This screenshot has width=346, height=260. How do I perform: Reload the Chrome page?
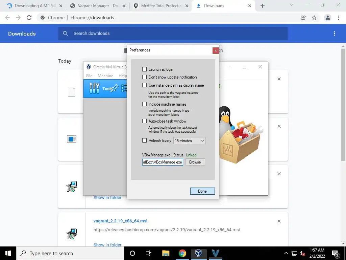point(29,18)
